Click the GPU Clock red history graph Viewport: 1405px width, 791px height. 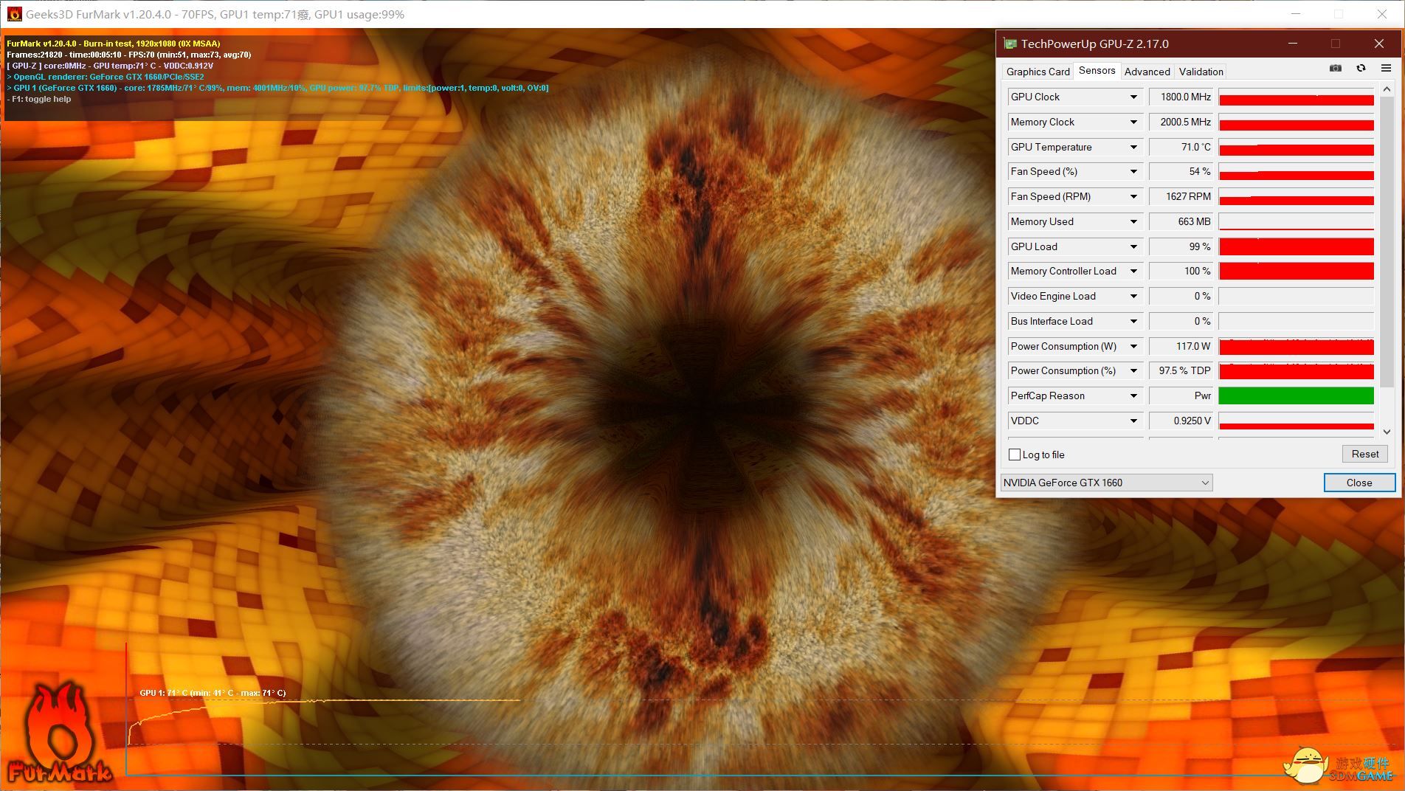pos(1296,97)
